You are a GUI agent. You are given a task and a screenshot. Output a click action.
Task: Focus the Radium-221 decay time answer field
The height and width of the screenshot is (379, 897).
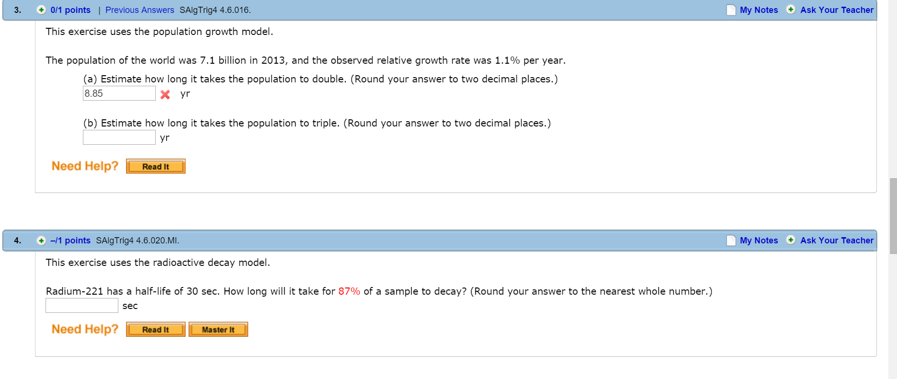click(82, 306)
